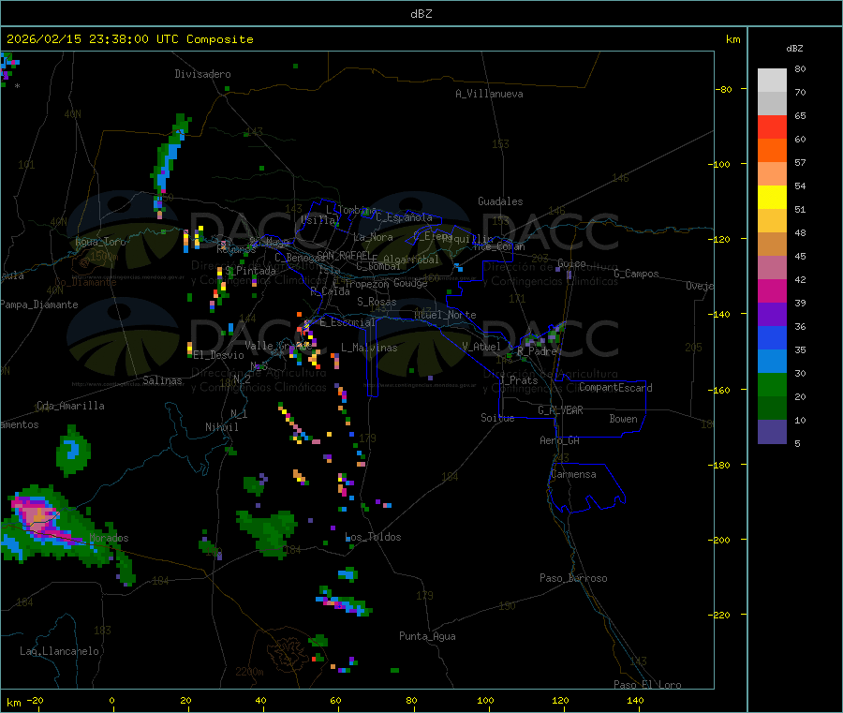The width and height of the screenshot is (843, 713).
Task: Click the G_ALVEAR label
Action: 560,409
